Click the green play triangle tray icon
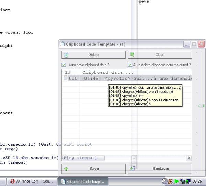Viewport: 206px width, 186px height. pyautogui.click(x=177, y=182)
